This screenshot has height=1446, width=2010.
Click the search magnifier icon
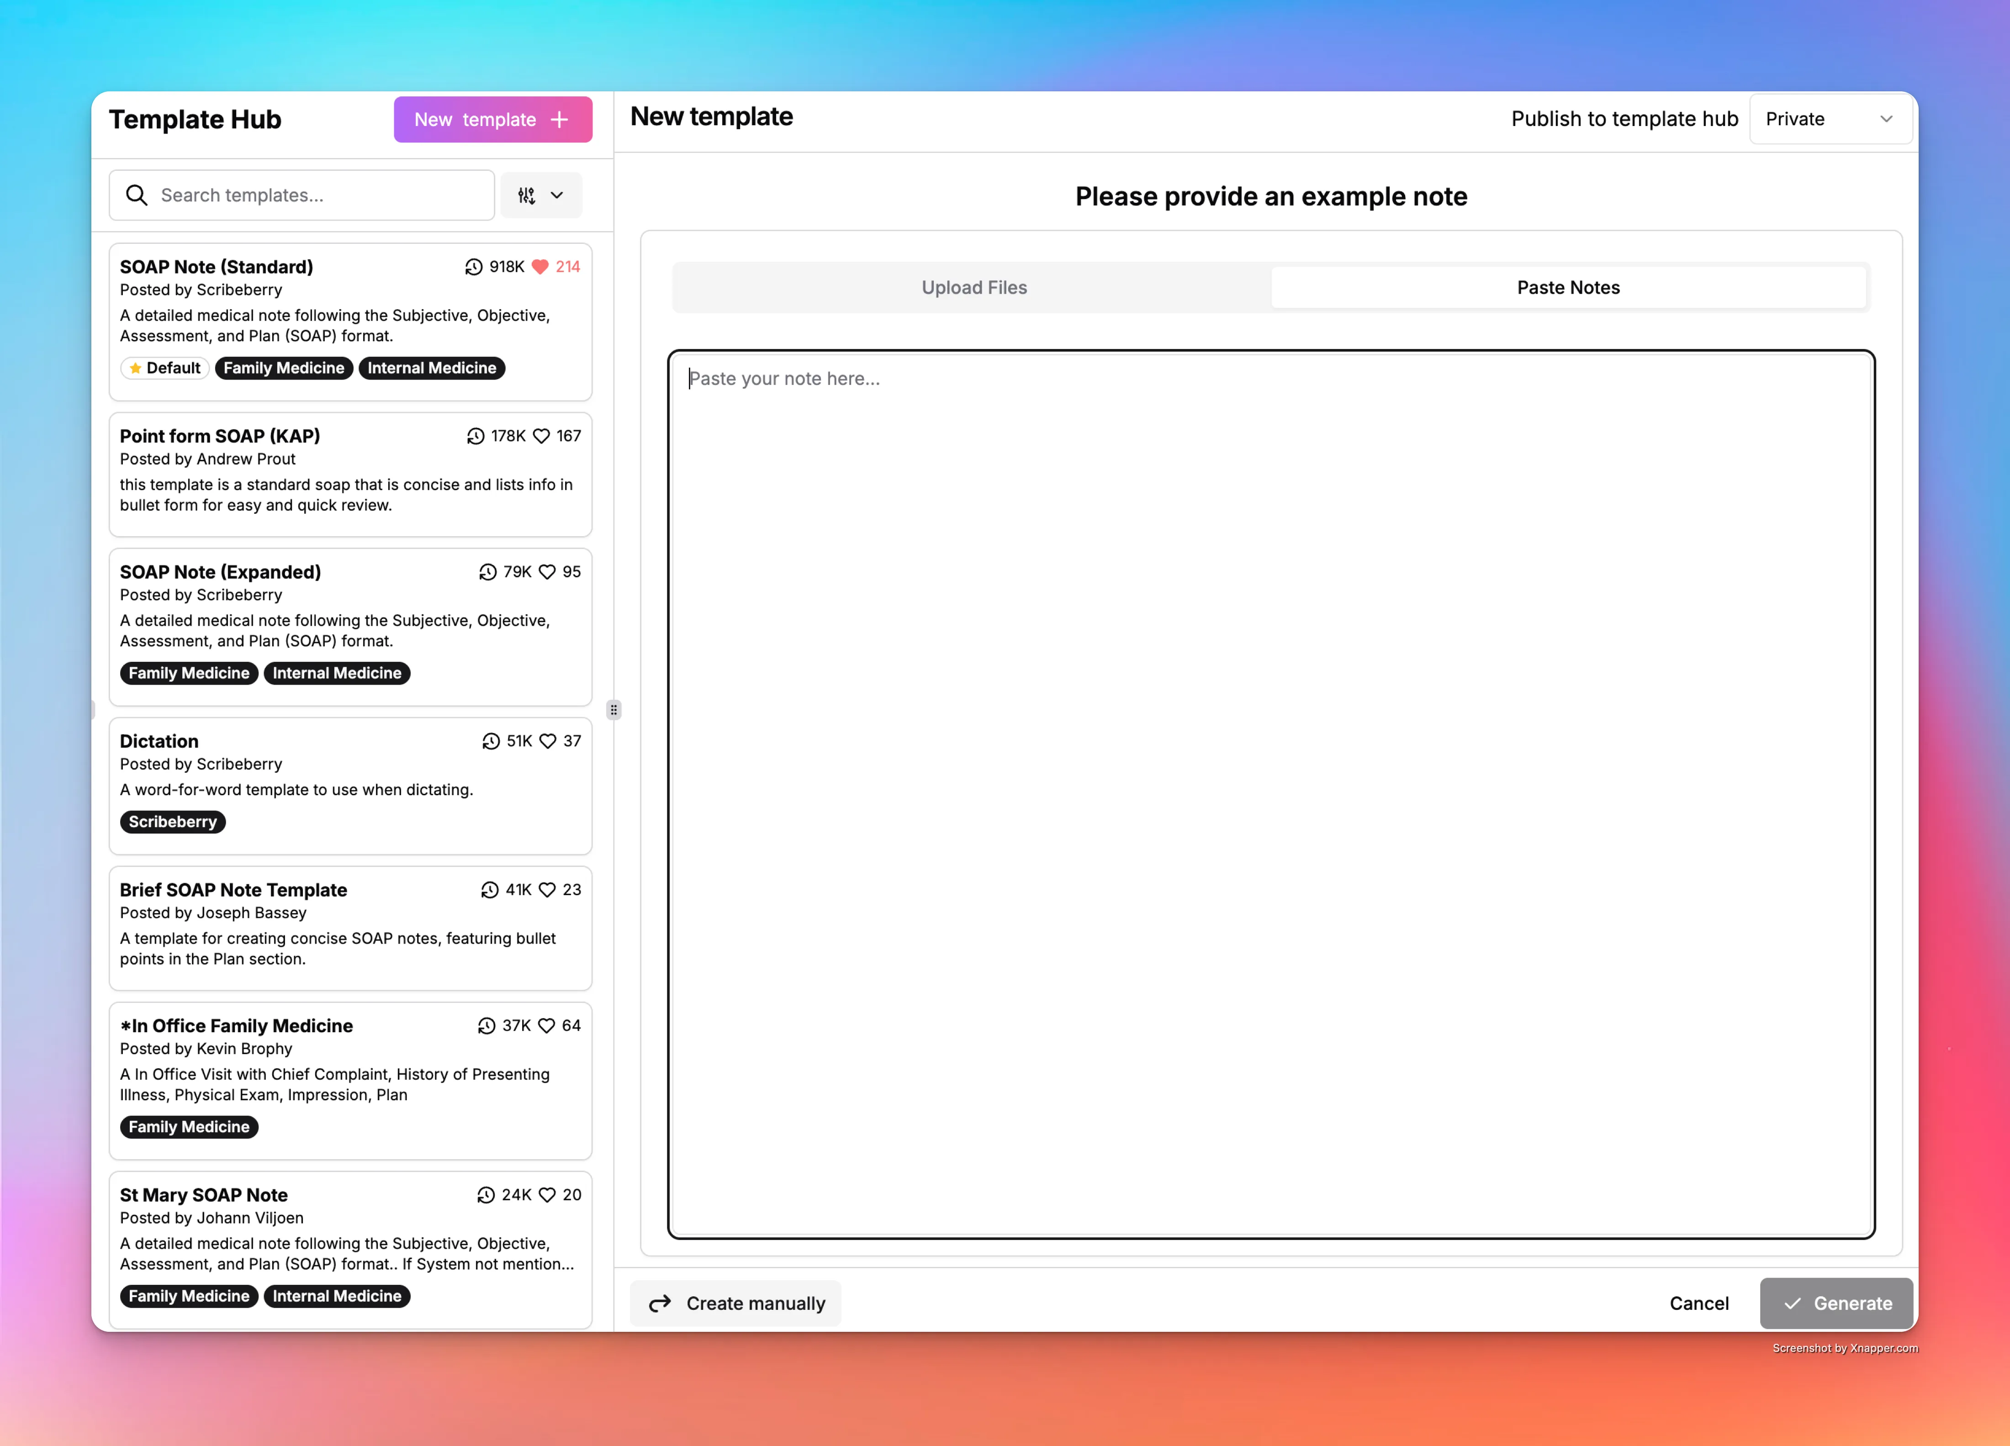tap(137, 195)
